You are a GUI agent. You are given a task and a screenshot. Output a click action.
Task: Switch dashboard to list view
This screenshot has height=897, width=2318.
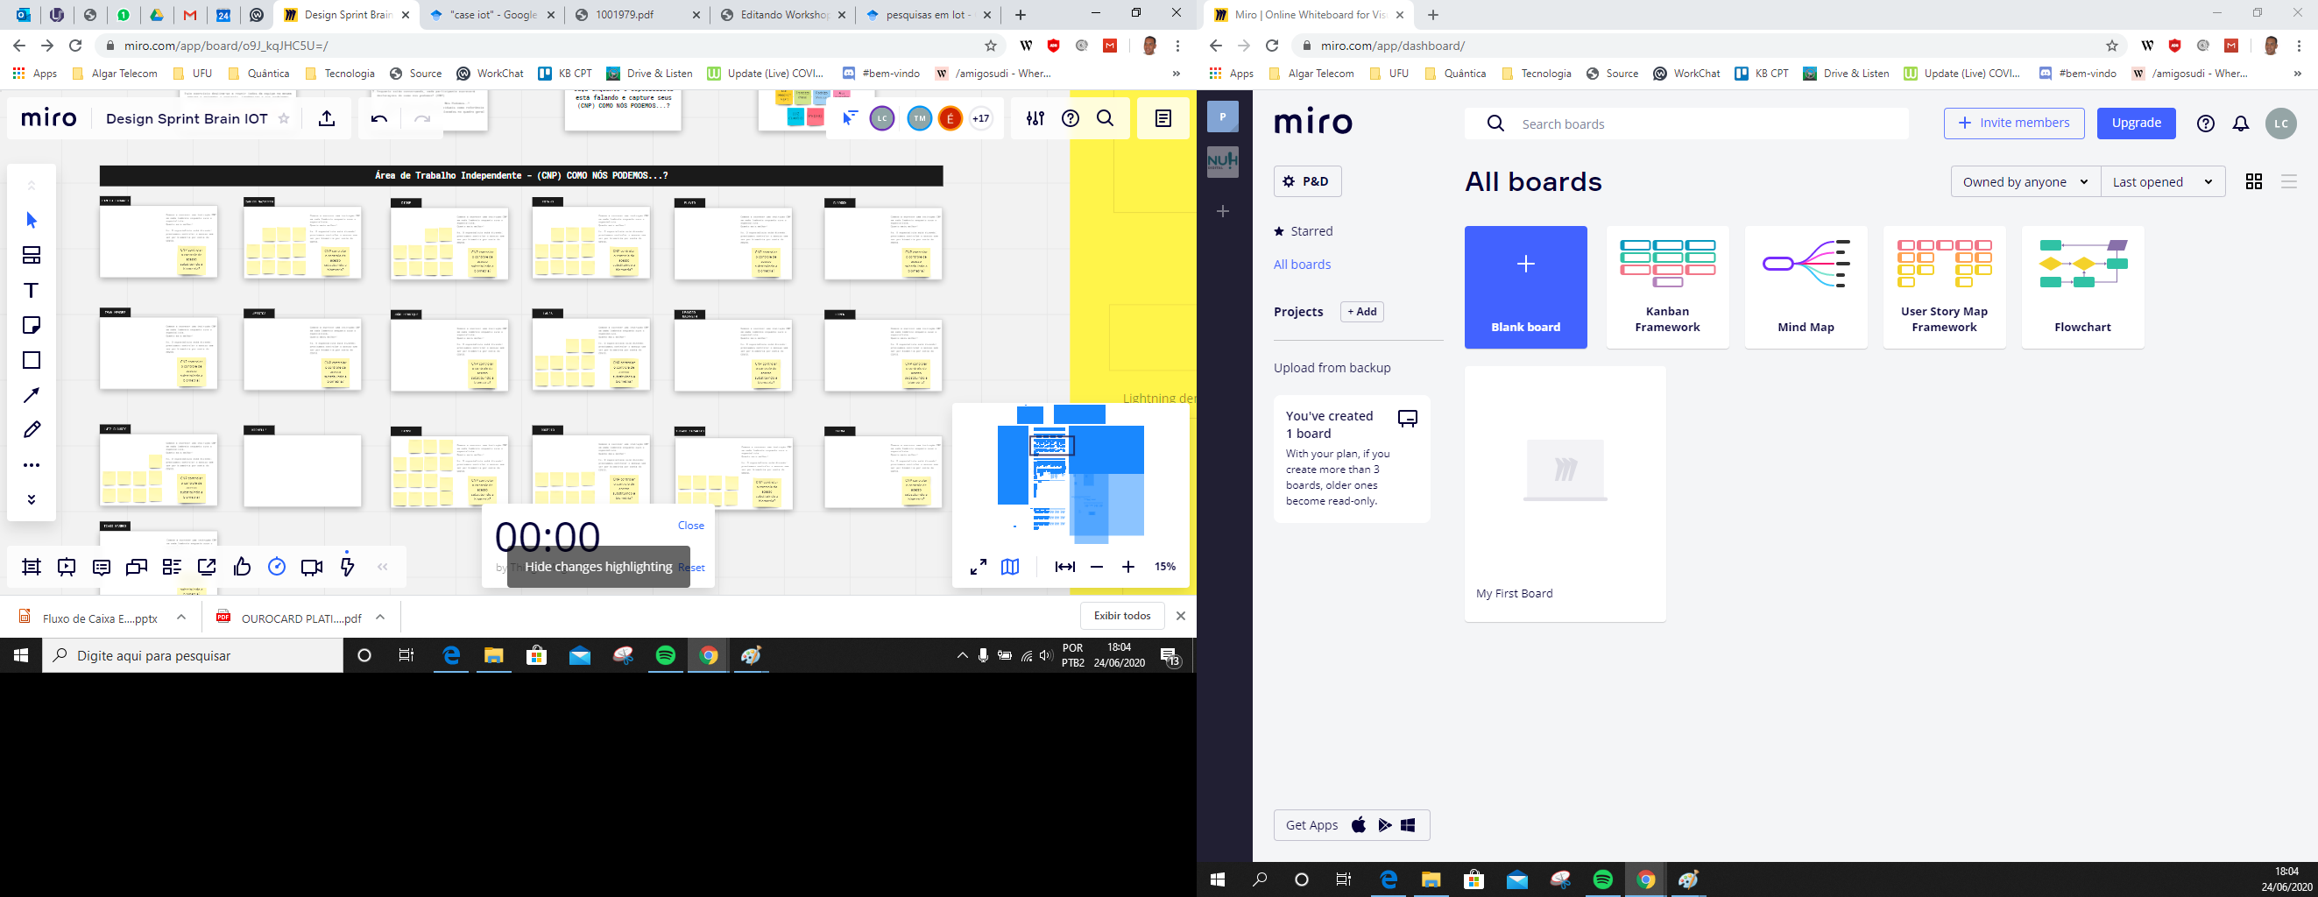coord(2289,181)
